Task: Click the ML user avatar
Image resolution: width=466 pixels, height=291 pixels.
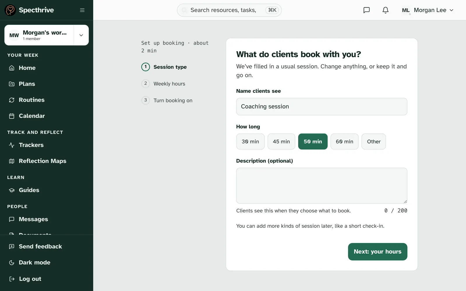Action: 405,10
